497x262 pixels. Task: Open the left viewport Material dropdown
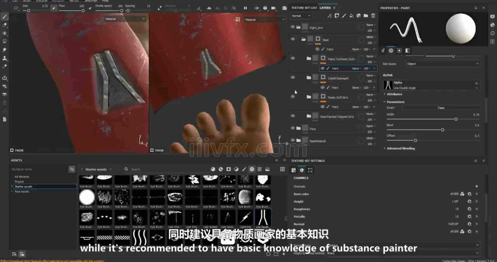125,19
